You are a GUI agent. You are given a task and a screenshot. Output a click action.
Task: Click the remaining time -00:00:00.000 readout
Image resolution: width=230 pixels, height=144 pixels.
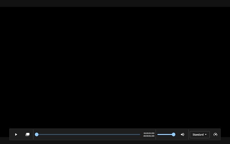[148, 136]
